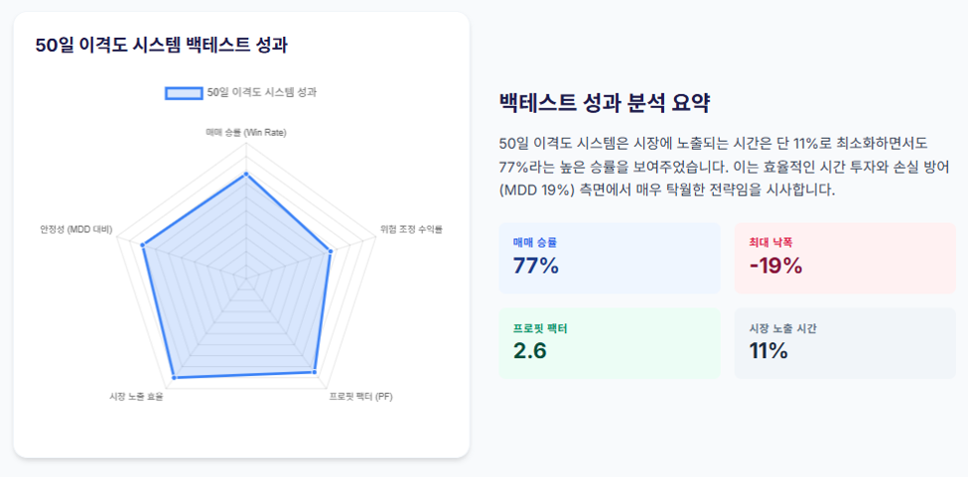Select the 매매 승률 (Win Rate) axis label

[x=246, y=133]
